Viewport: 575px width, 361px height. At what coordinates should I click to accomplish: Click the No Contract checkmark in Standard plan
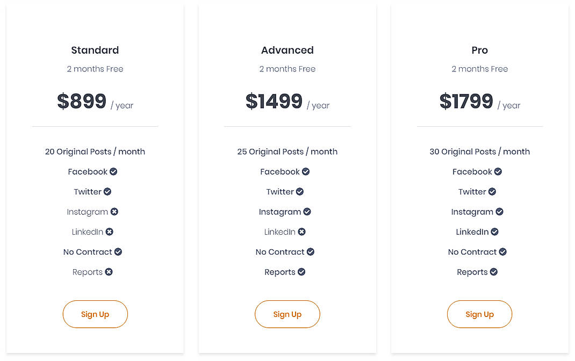(117, 251)
